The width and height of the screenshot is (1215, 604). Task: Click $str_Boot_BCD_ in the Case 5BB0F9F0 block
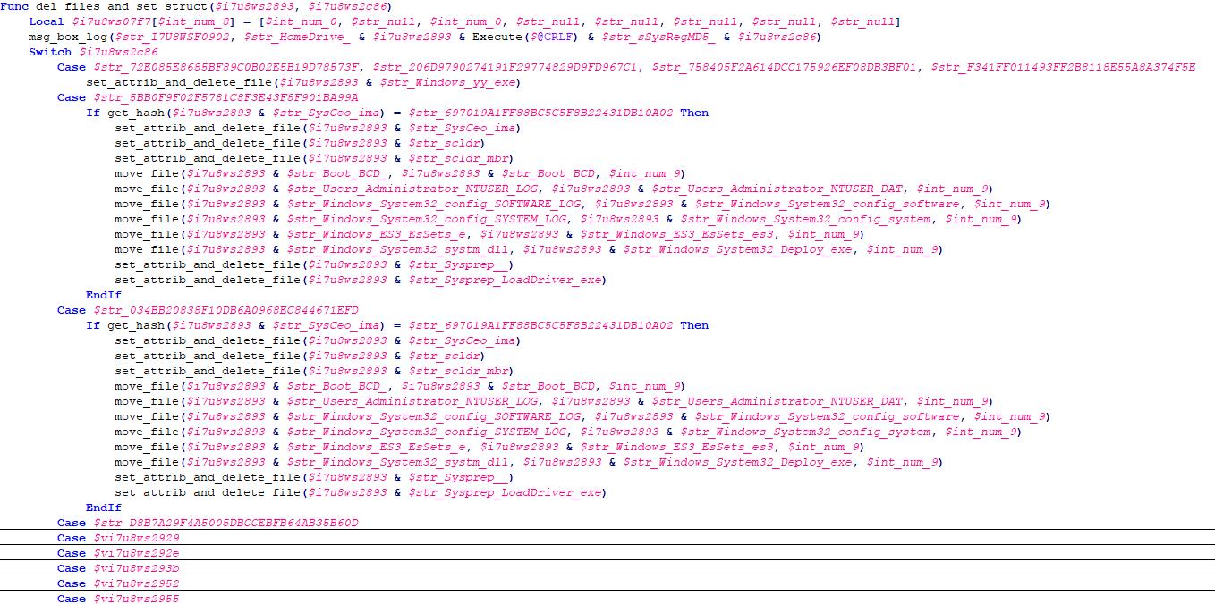[338, 173]
